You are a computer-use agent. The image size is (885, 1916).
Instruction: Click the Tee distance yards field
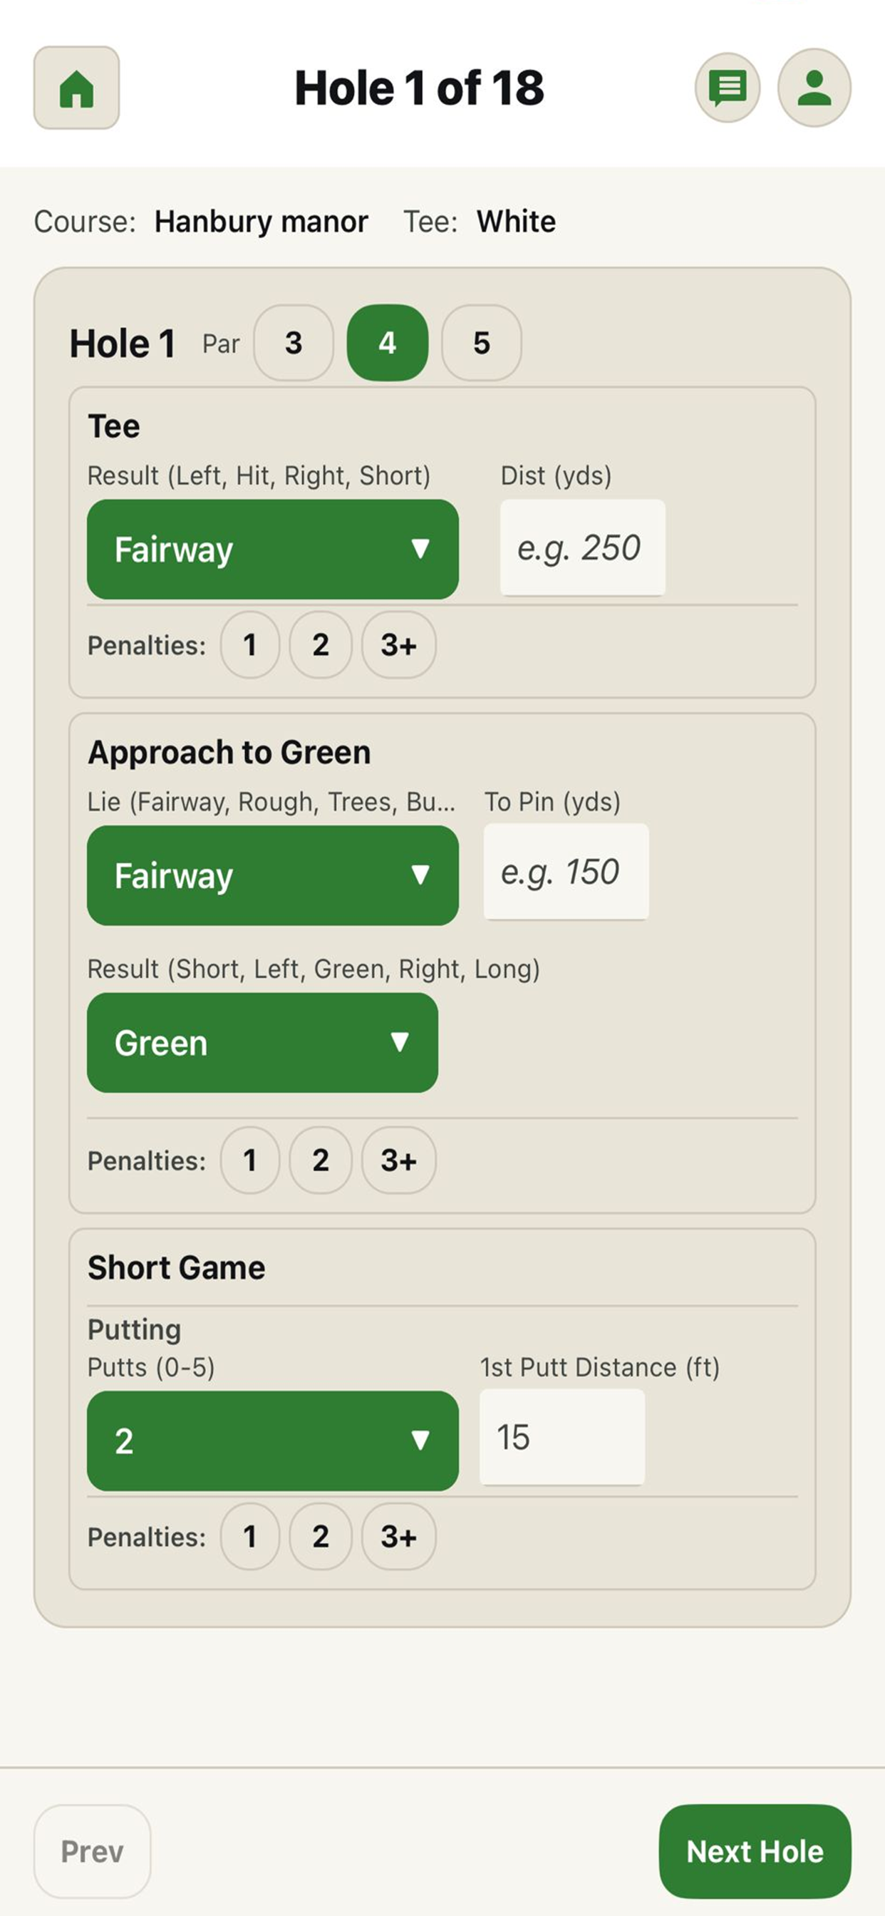[582, 547]
